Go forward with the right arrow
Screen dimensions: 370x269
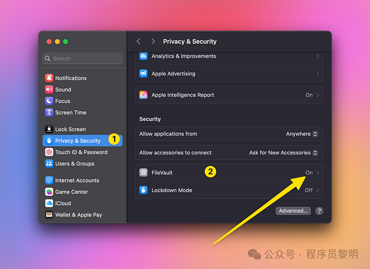point(153,42)
